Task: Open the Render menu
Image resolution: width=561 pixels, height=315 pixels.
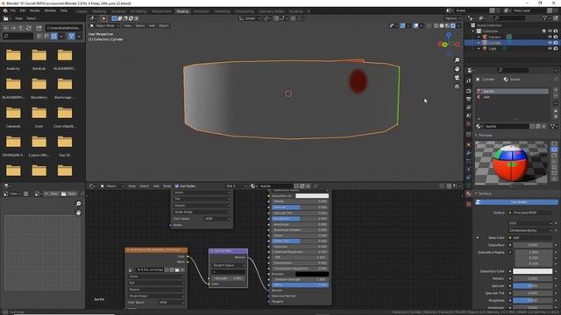Action: 35,10
